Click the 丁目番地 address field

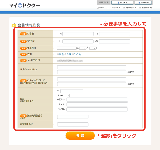[x=97, y=104]
